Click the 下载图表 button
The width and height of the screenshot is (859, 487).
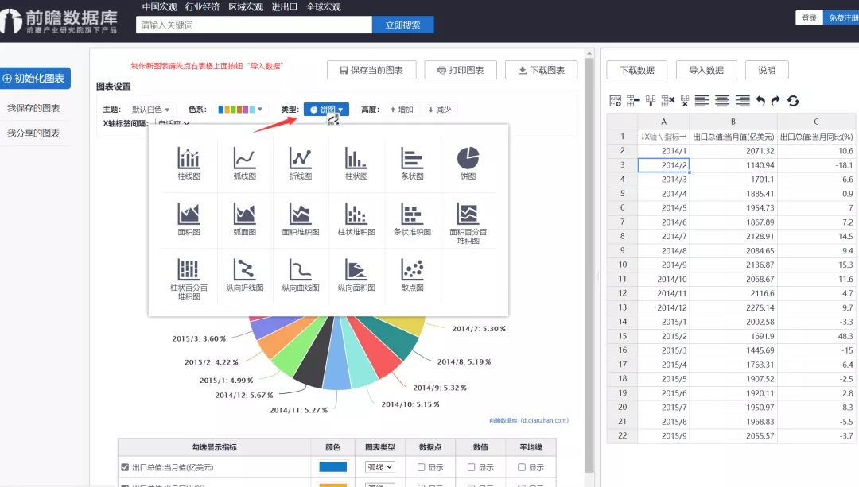coord(542,70)
